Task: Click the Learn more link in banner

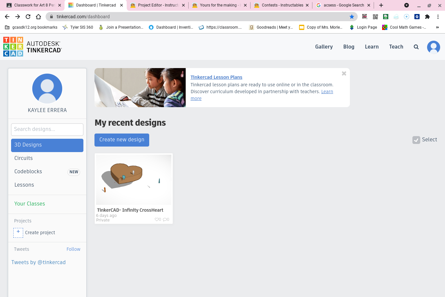Action: pos(262,95)
